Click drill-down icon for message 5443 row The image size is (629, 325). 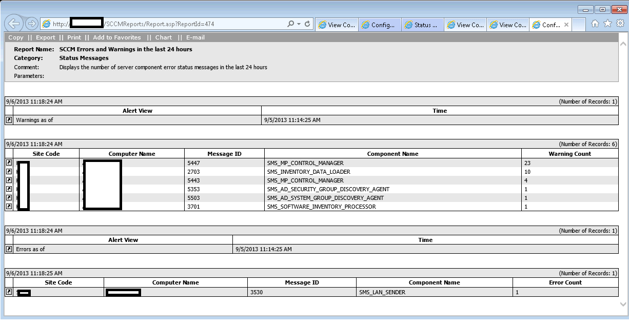(9, 180)
